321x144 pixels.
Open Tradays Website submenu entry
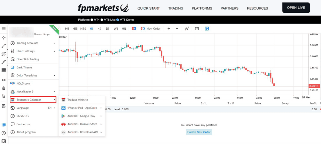pyautogui.click(x=82, y=100)
